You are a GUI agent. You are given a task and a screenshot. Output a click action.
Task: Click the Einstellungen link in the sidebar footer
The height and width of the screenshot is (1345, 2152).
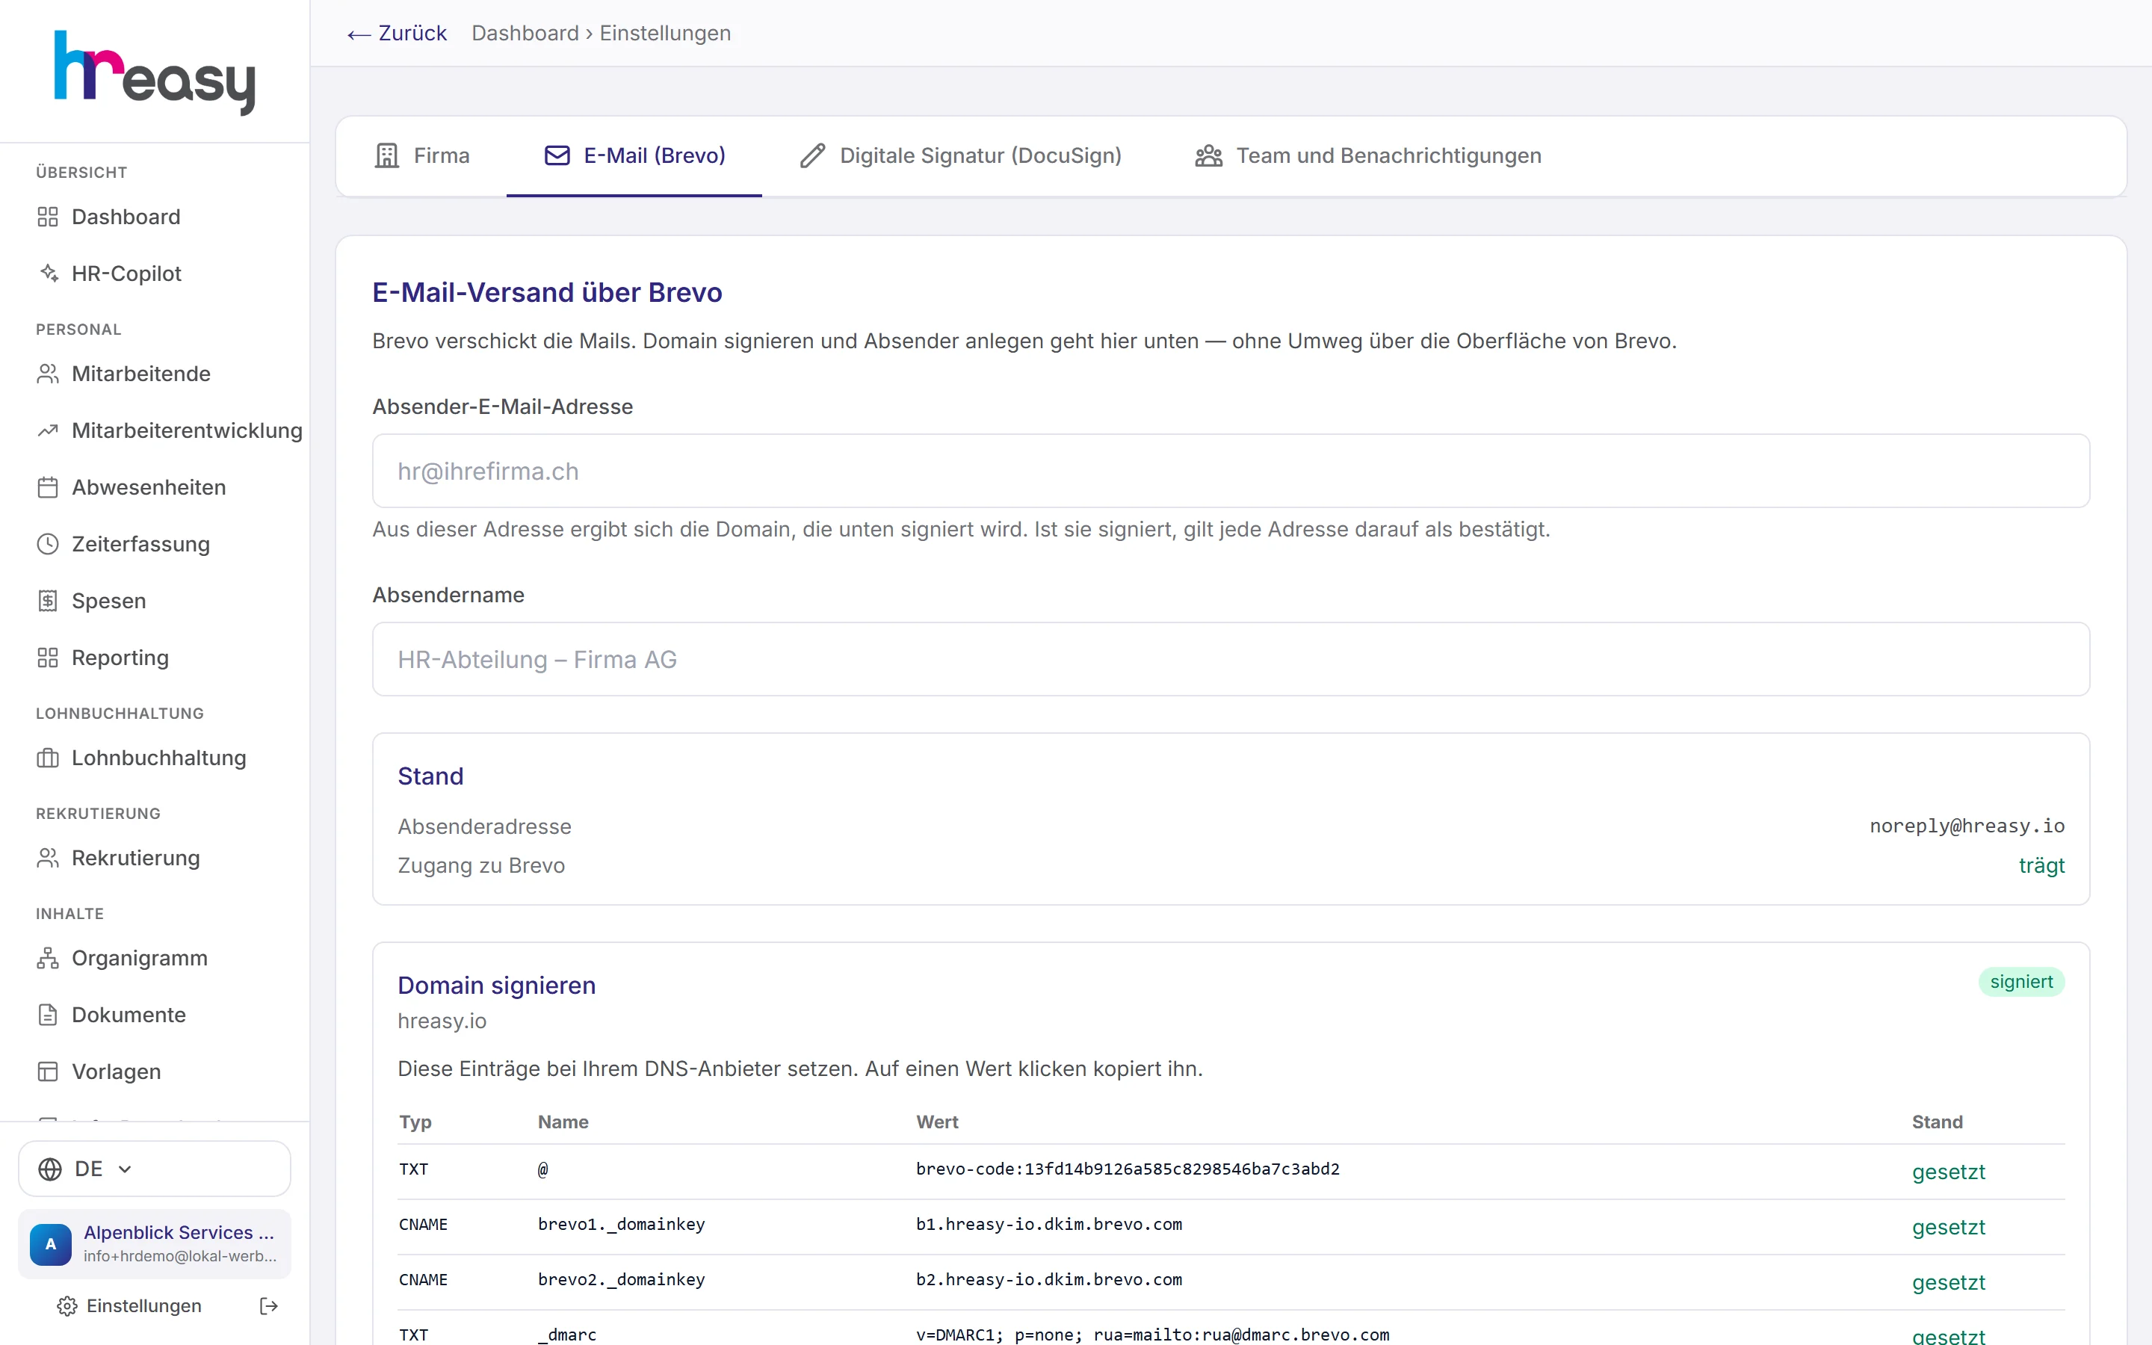point(130,1306)
